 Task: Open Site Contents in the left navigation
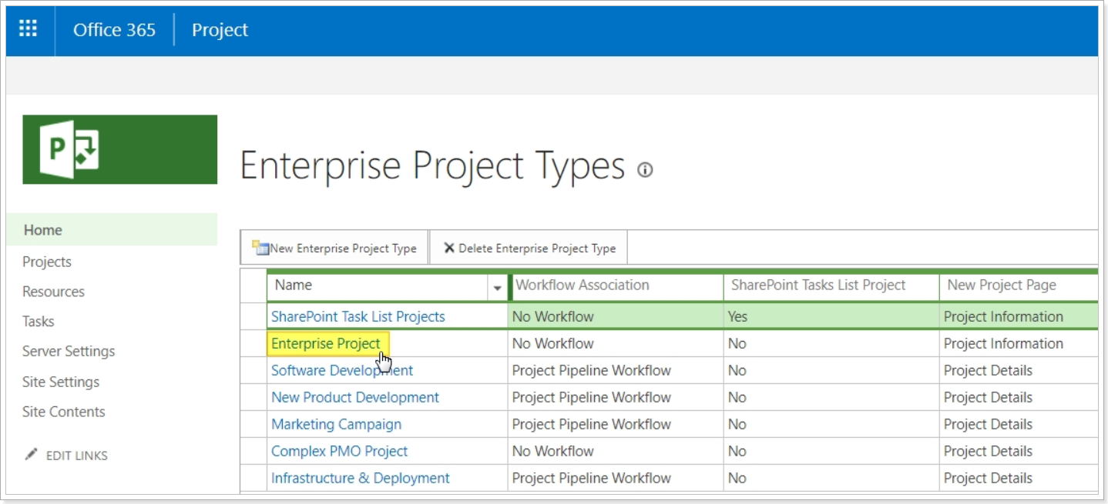pyautogui.click(x=64, y=412)
